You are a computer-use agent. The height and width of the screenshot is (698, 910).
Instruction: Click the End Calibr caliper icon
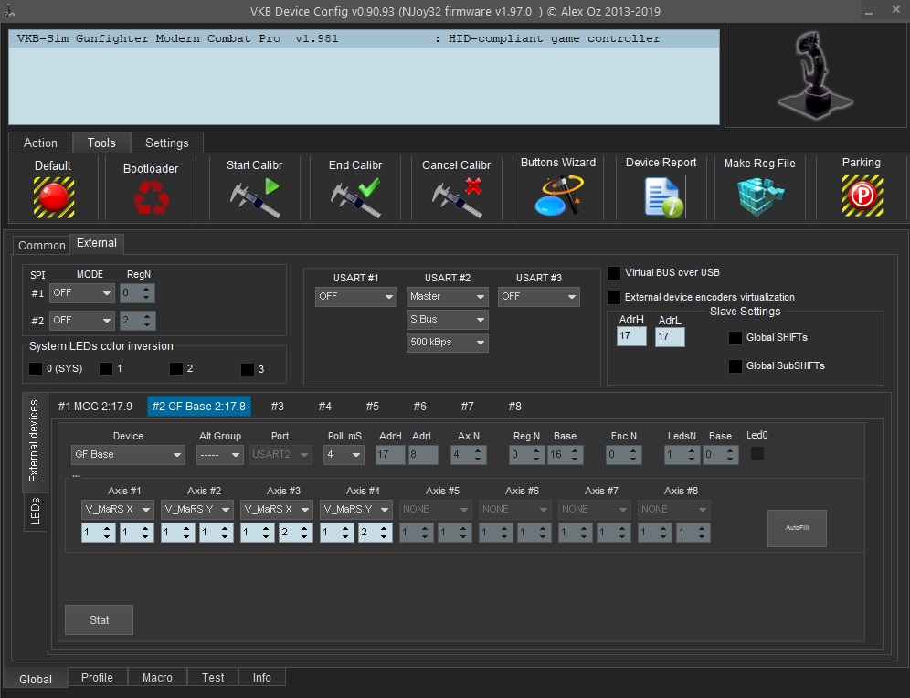click(x=354, y=196)
